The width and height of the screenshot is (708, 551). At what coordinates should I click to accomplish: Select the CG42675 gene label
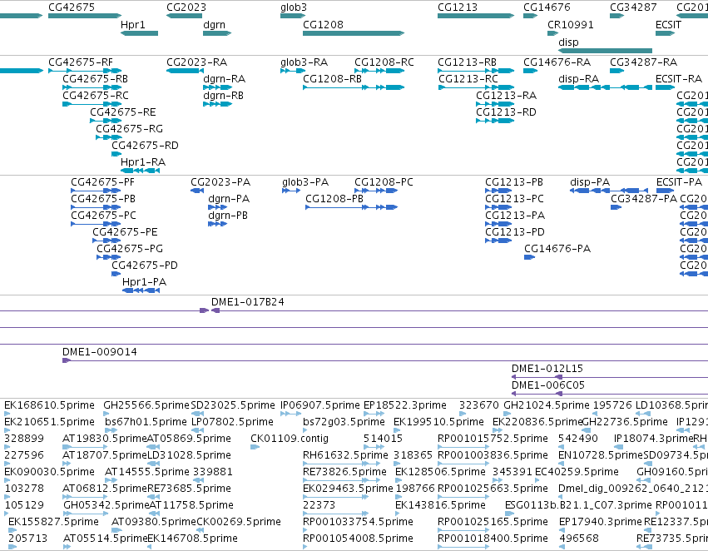tap(72, 7)
